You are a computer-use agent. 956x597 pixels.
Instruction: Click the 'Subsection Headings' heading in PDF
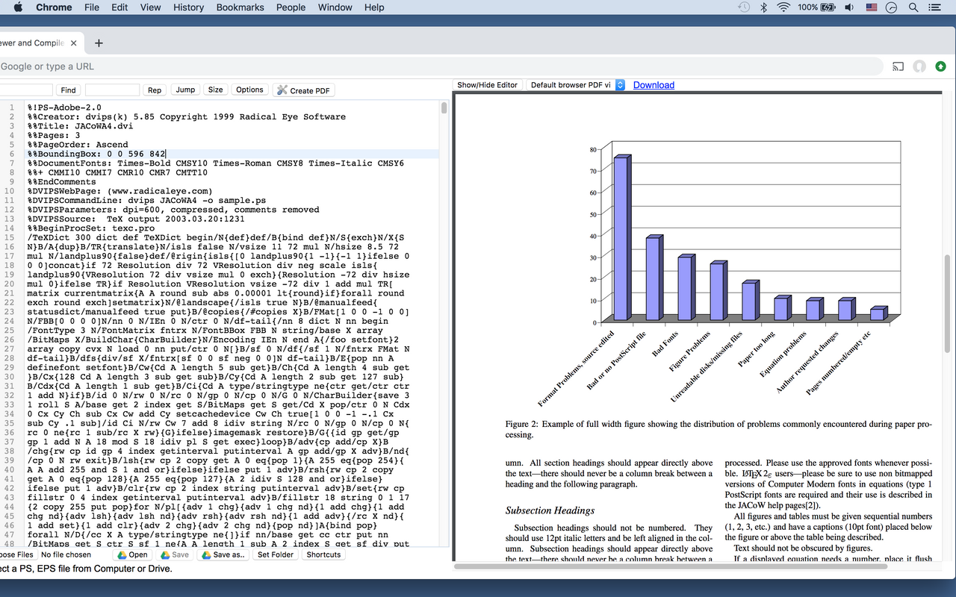[550, 510]
